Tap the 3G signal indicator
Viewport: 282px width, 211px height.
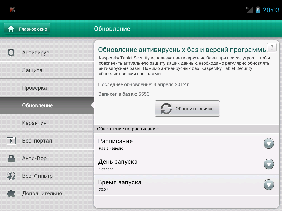(249, 10)
